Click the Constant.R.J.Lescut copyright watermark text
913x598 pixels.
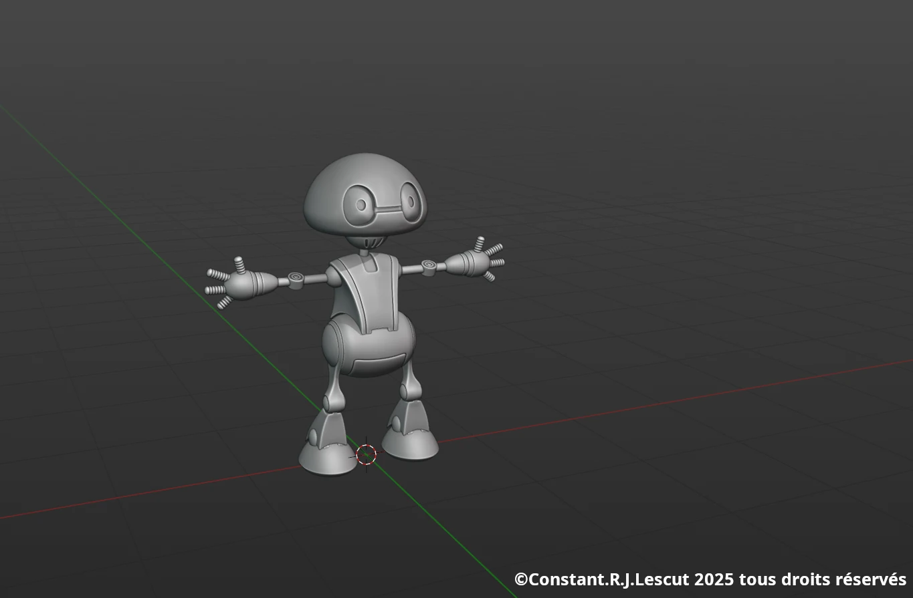click(x=710, y=579)
